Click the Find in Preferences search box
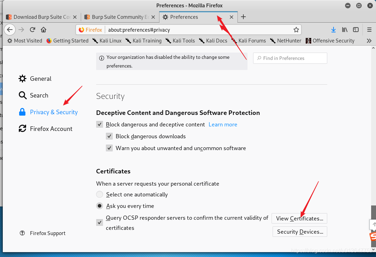 pos(290,58)
